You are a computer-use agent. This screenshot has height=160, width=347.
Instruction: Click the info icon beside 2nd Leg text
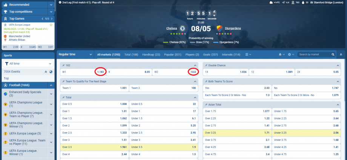click(60, 2)
